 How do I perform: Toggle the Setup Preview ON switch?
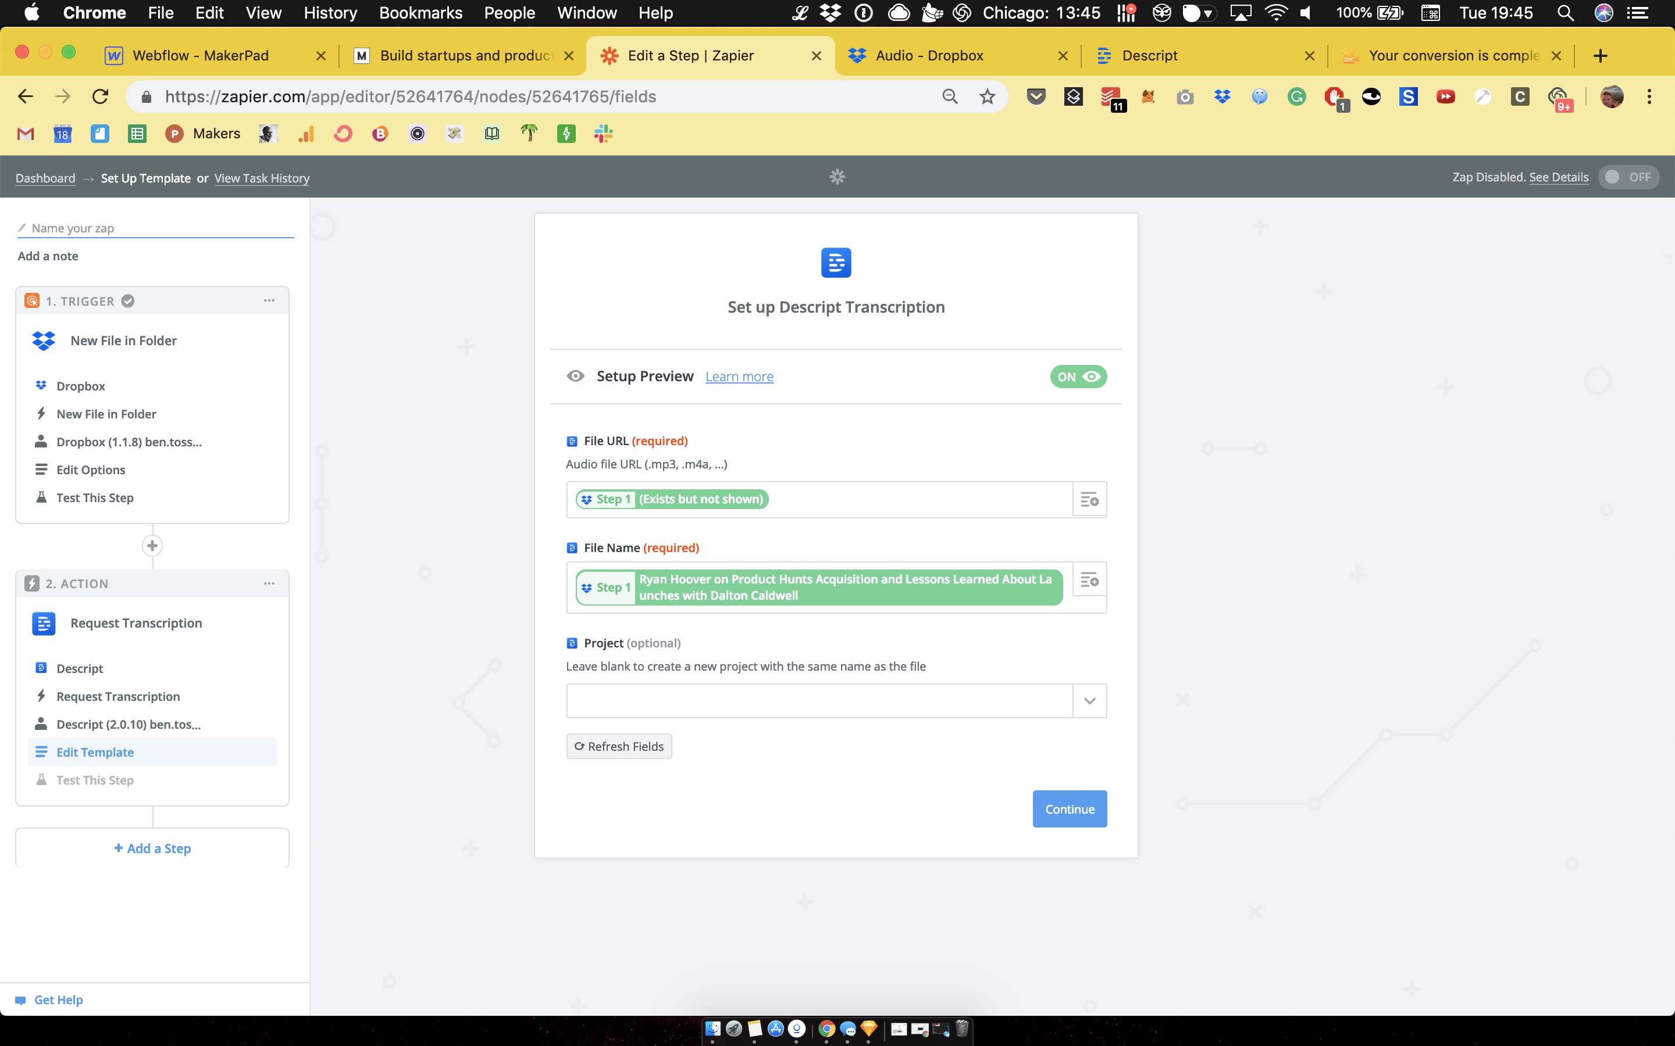click(x=1078, y=377)
